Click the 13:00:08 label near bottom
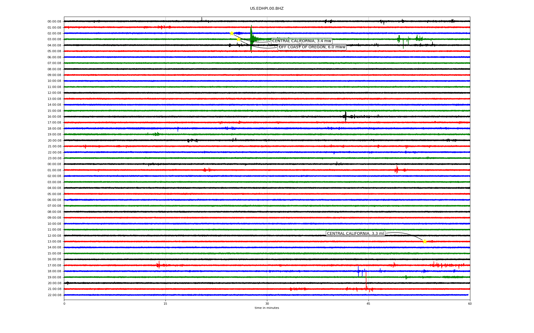 coord(54,242)
